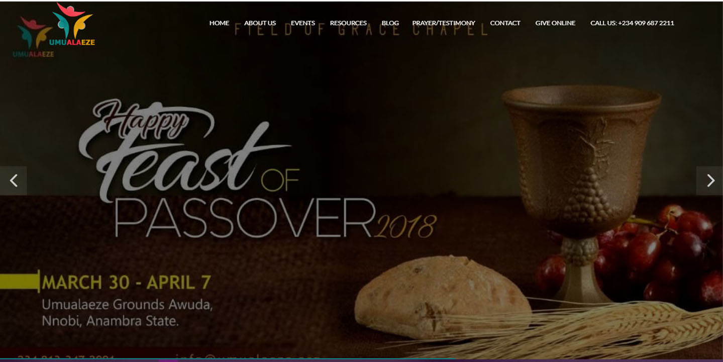
Task: Click the previous slide arrow
Action: (x=14, y=180)
